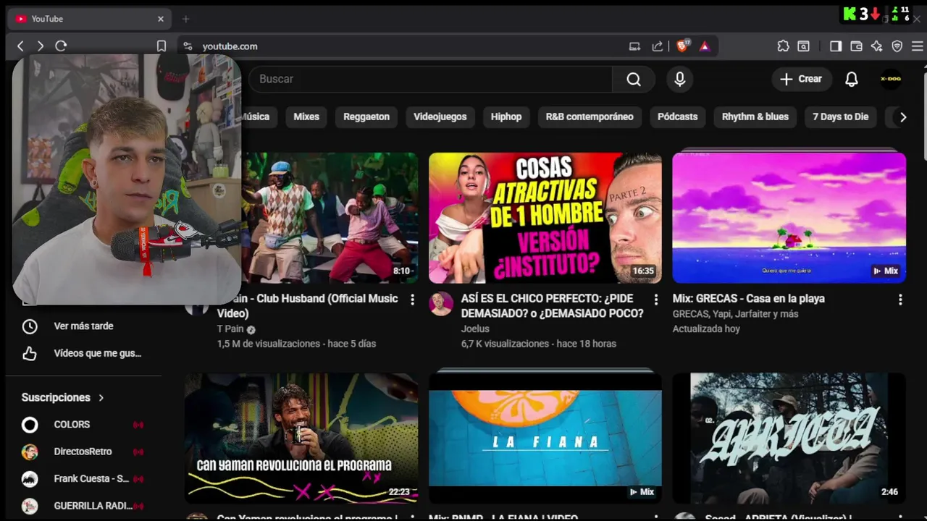This screenshot has width=927, height=521.
Task: Open 'Mix: GRECAS - Casa en la playa' title
Action: click(748, 298)
